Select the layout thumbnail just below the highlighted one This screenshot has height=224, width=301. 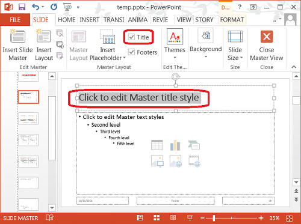pyautogui.click(x=28, y=118)
